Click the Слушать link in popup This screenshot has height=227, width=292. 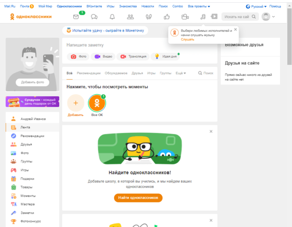coord(187,40)
